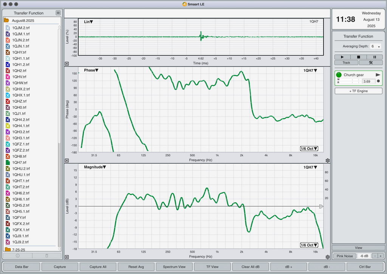Click the View button in right panel
This screenshot has height=274, width=387.
[358, 248]
